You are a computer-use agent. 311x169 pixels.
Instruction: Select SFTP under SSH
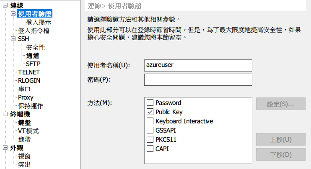(33, 64)
